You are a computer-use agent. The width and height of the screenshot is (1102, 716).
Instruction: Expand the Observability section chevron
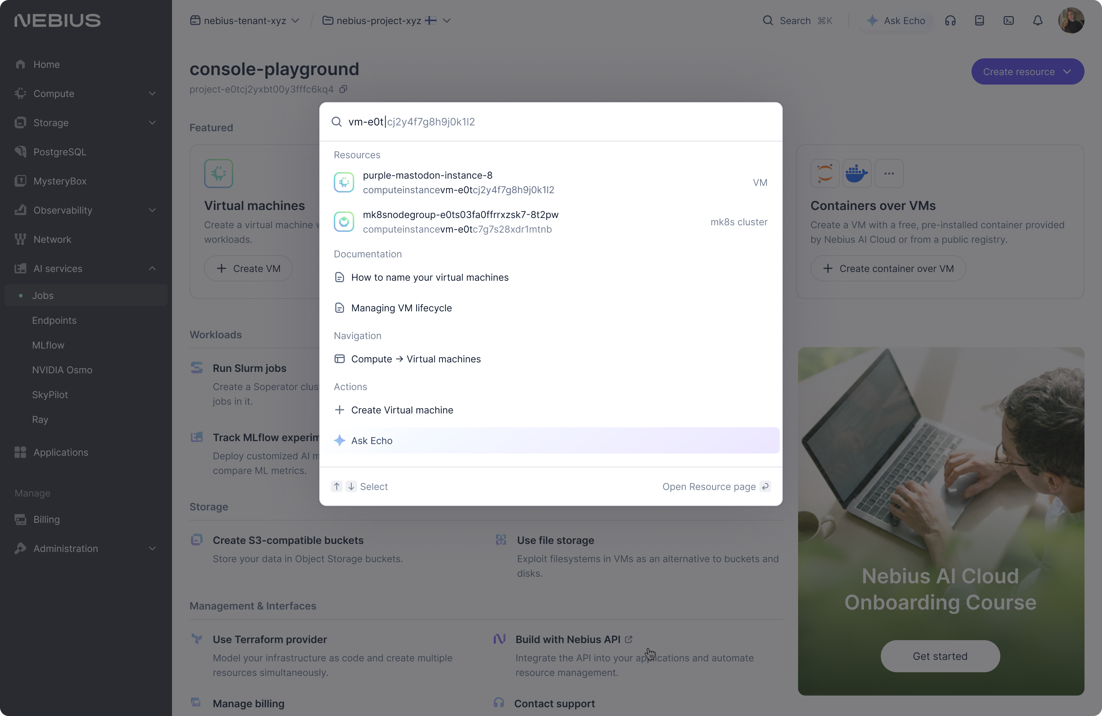(152, 210)
